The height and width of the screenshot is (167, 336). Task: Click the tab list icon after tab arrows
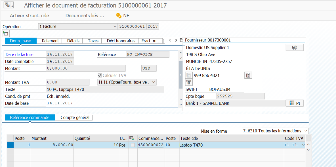[x=181, y=40]
